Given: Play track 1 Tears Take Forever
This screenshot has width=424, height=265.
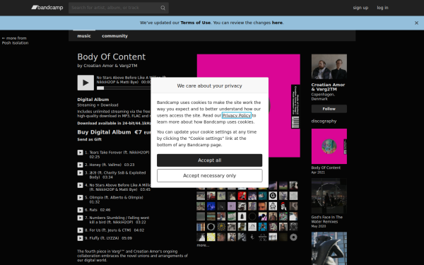Looking at the screenshot, I should point(80,153).
